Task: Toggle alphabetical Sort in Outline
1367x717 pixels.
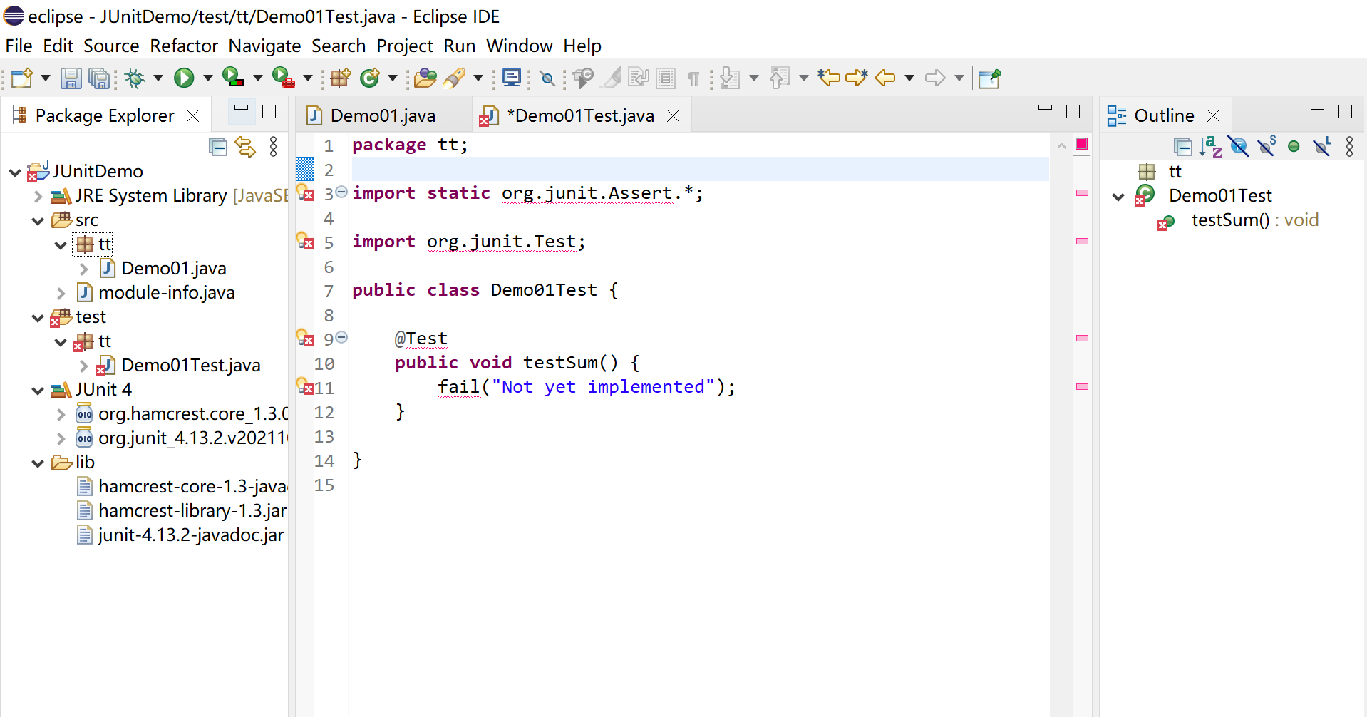Action: pos(1210,147)
